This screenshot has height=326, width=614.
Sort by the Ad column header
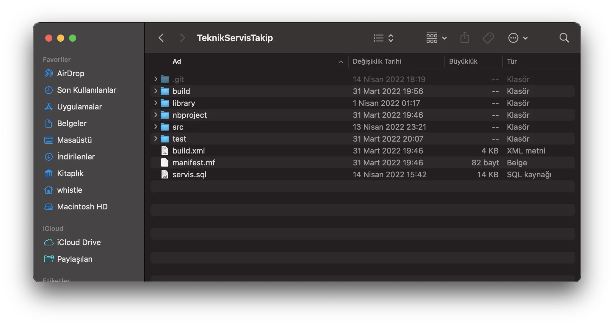point(177,61)
